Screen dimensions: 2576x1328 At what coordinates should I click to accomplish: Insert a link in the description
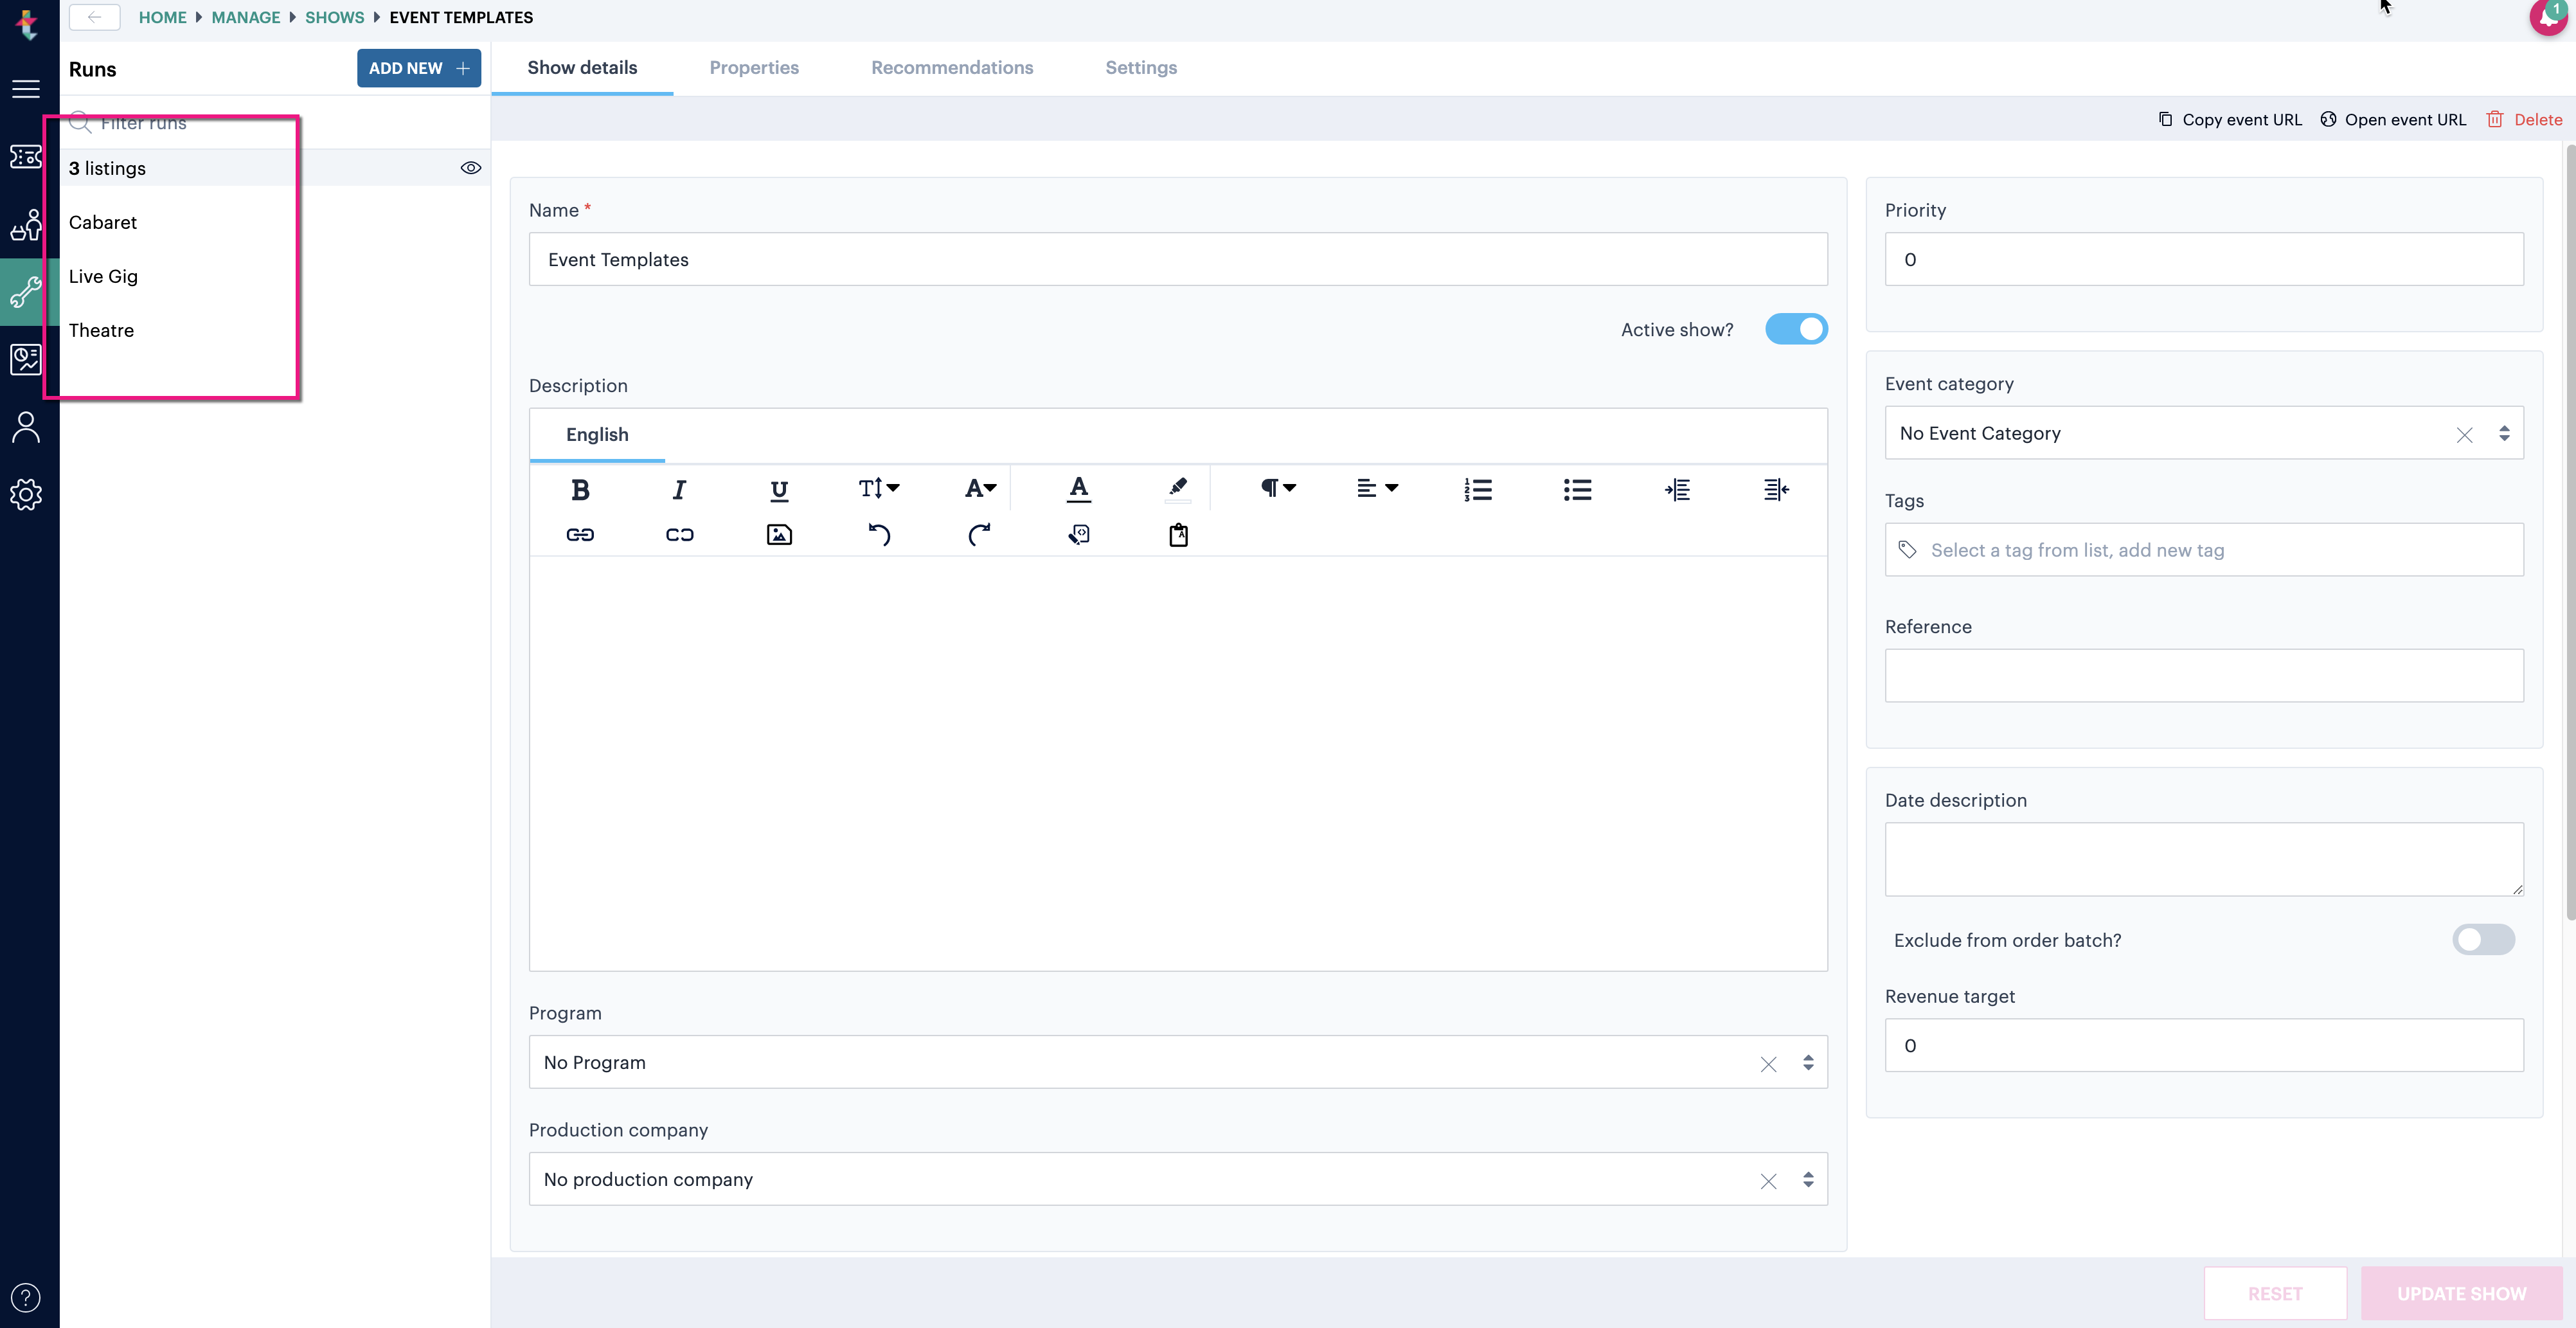point(580,535)
